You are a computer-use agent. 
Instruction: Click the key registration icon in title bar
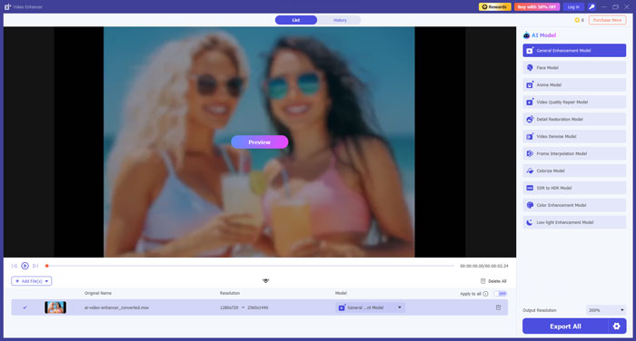591,7
